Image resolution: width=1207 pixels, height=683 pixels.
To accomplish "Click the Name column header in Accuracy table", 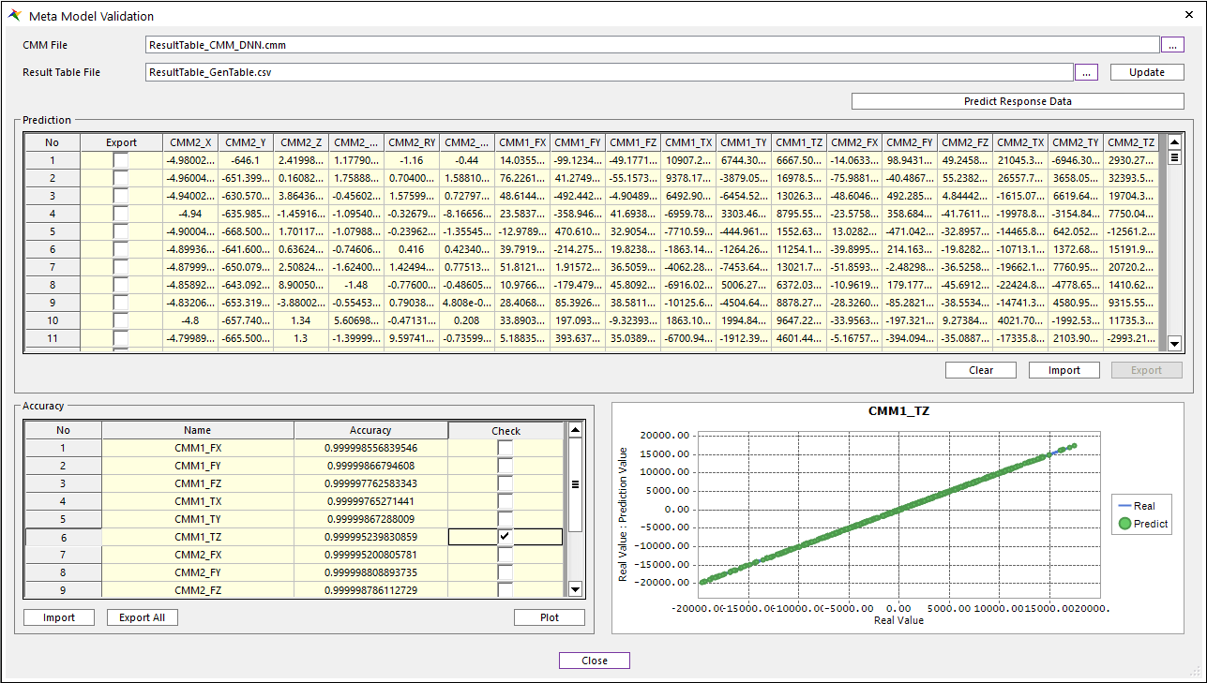I will point(197,430).
